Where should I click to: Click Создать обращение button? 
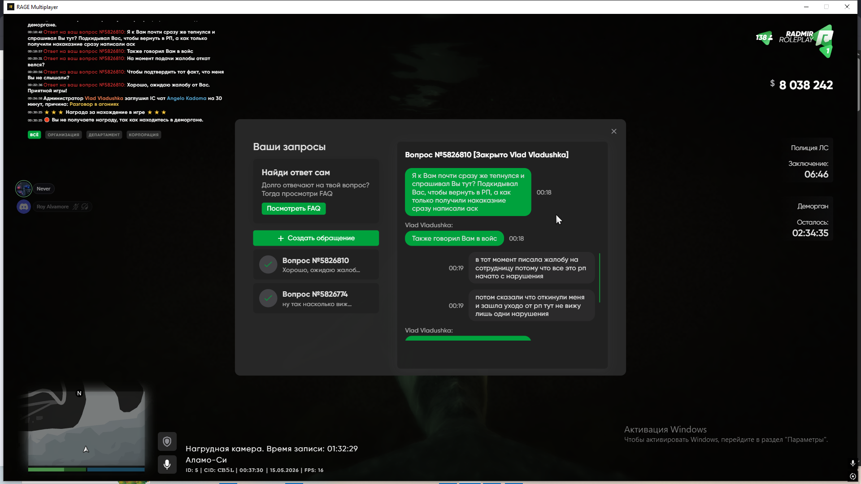coord(316,238)
